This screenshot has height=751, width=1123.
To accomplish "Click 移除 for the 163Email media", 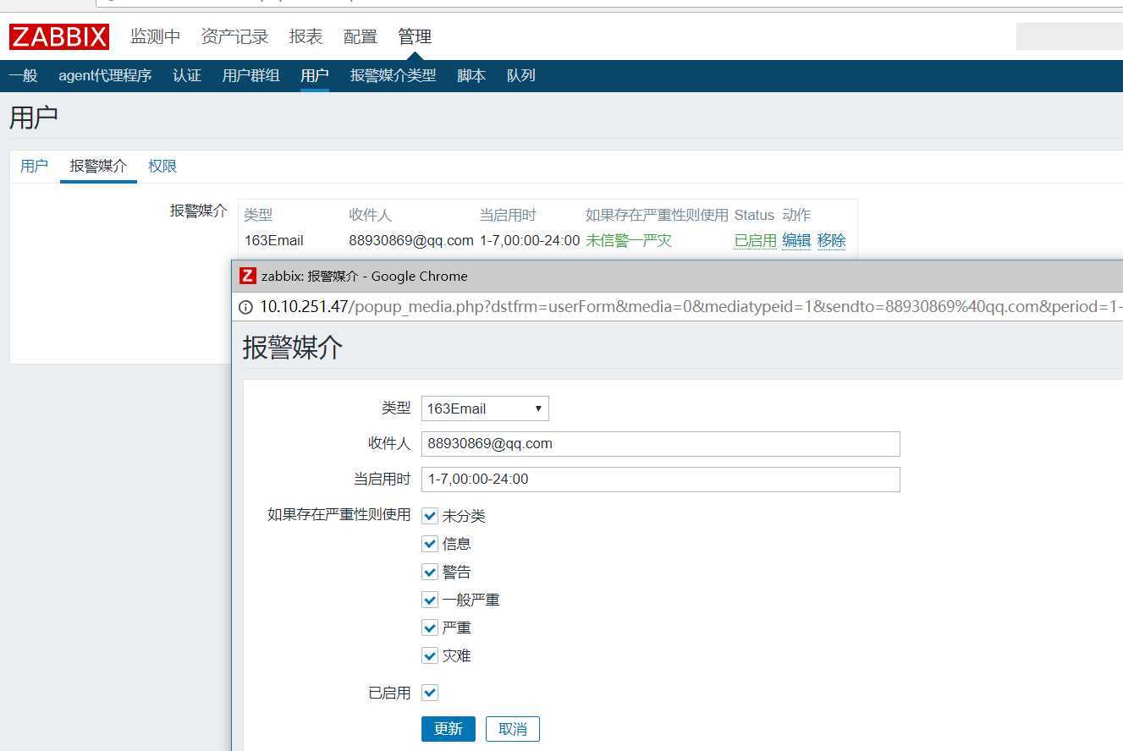I will point(831,240).
